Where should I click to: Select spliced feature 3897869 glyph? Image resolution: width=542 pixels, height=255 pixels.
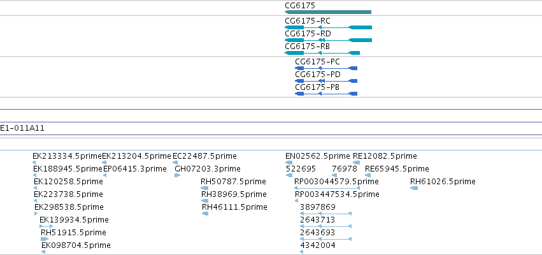click(x=325, y=214)
